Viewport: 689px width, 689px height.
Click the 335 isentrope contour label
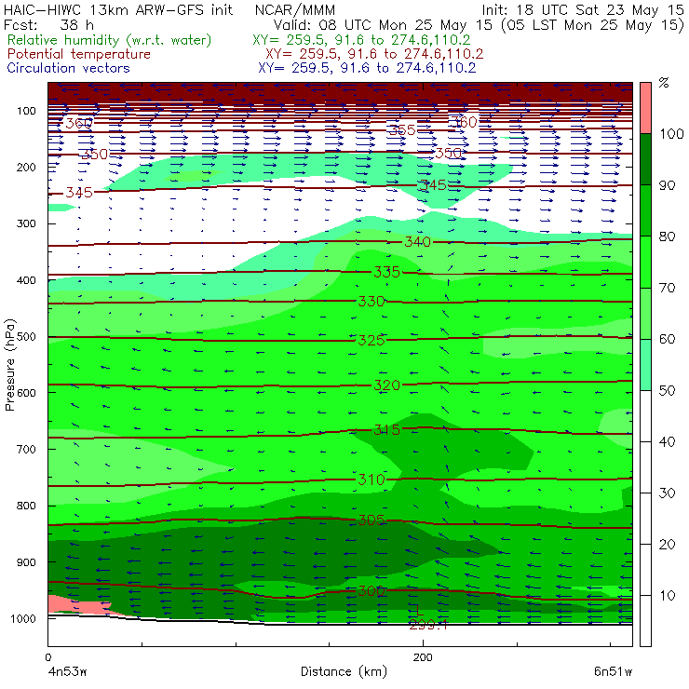386,273
